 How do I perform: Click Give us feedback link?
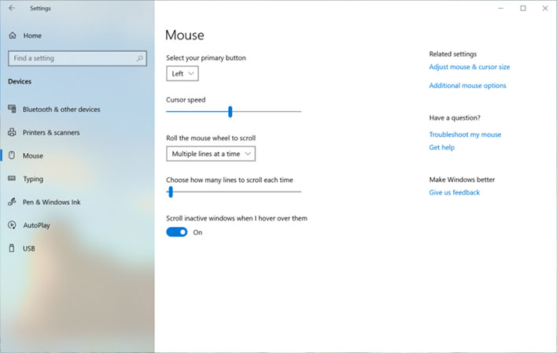[x=455, y=192]
